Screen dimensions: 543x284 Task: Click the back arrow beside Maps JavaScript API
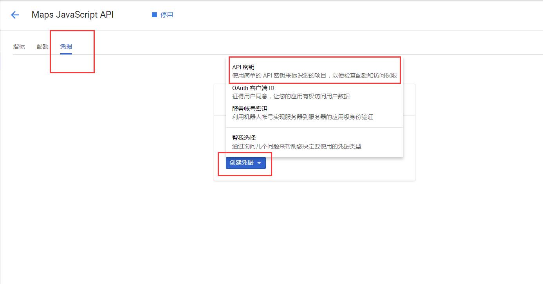tap(14, 15)
